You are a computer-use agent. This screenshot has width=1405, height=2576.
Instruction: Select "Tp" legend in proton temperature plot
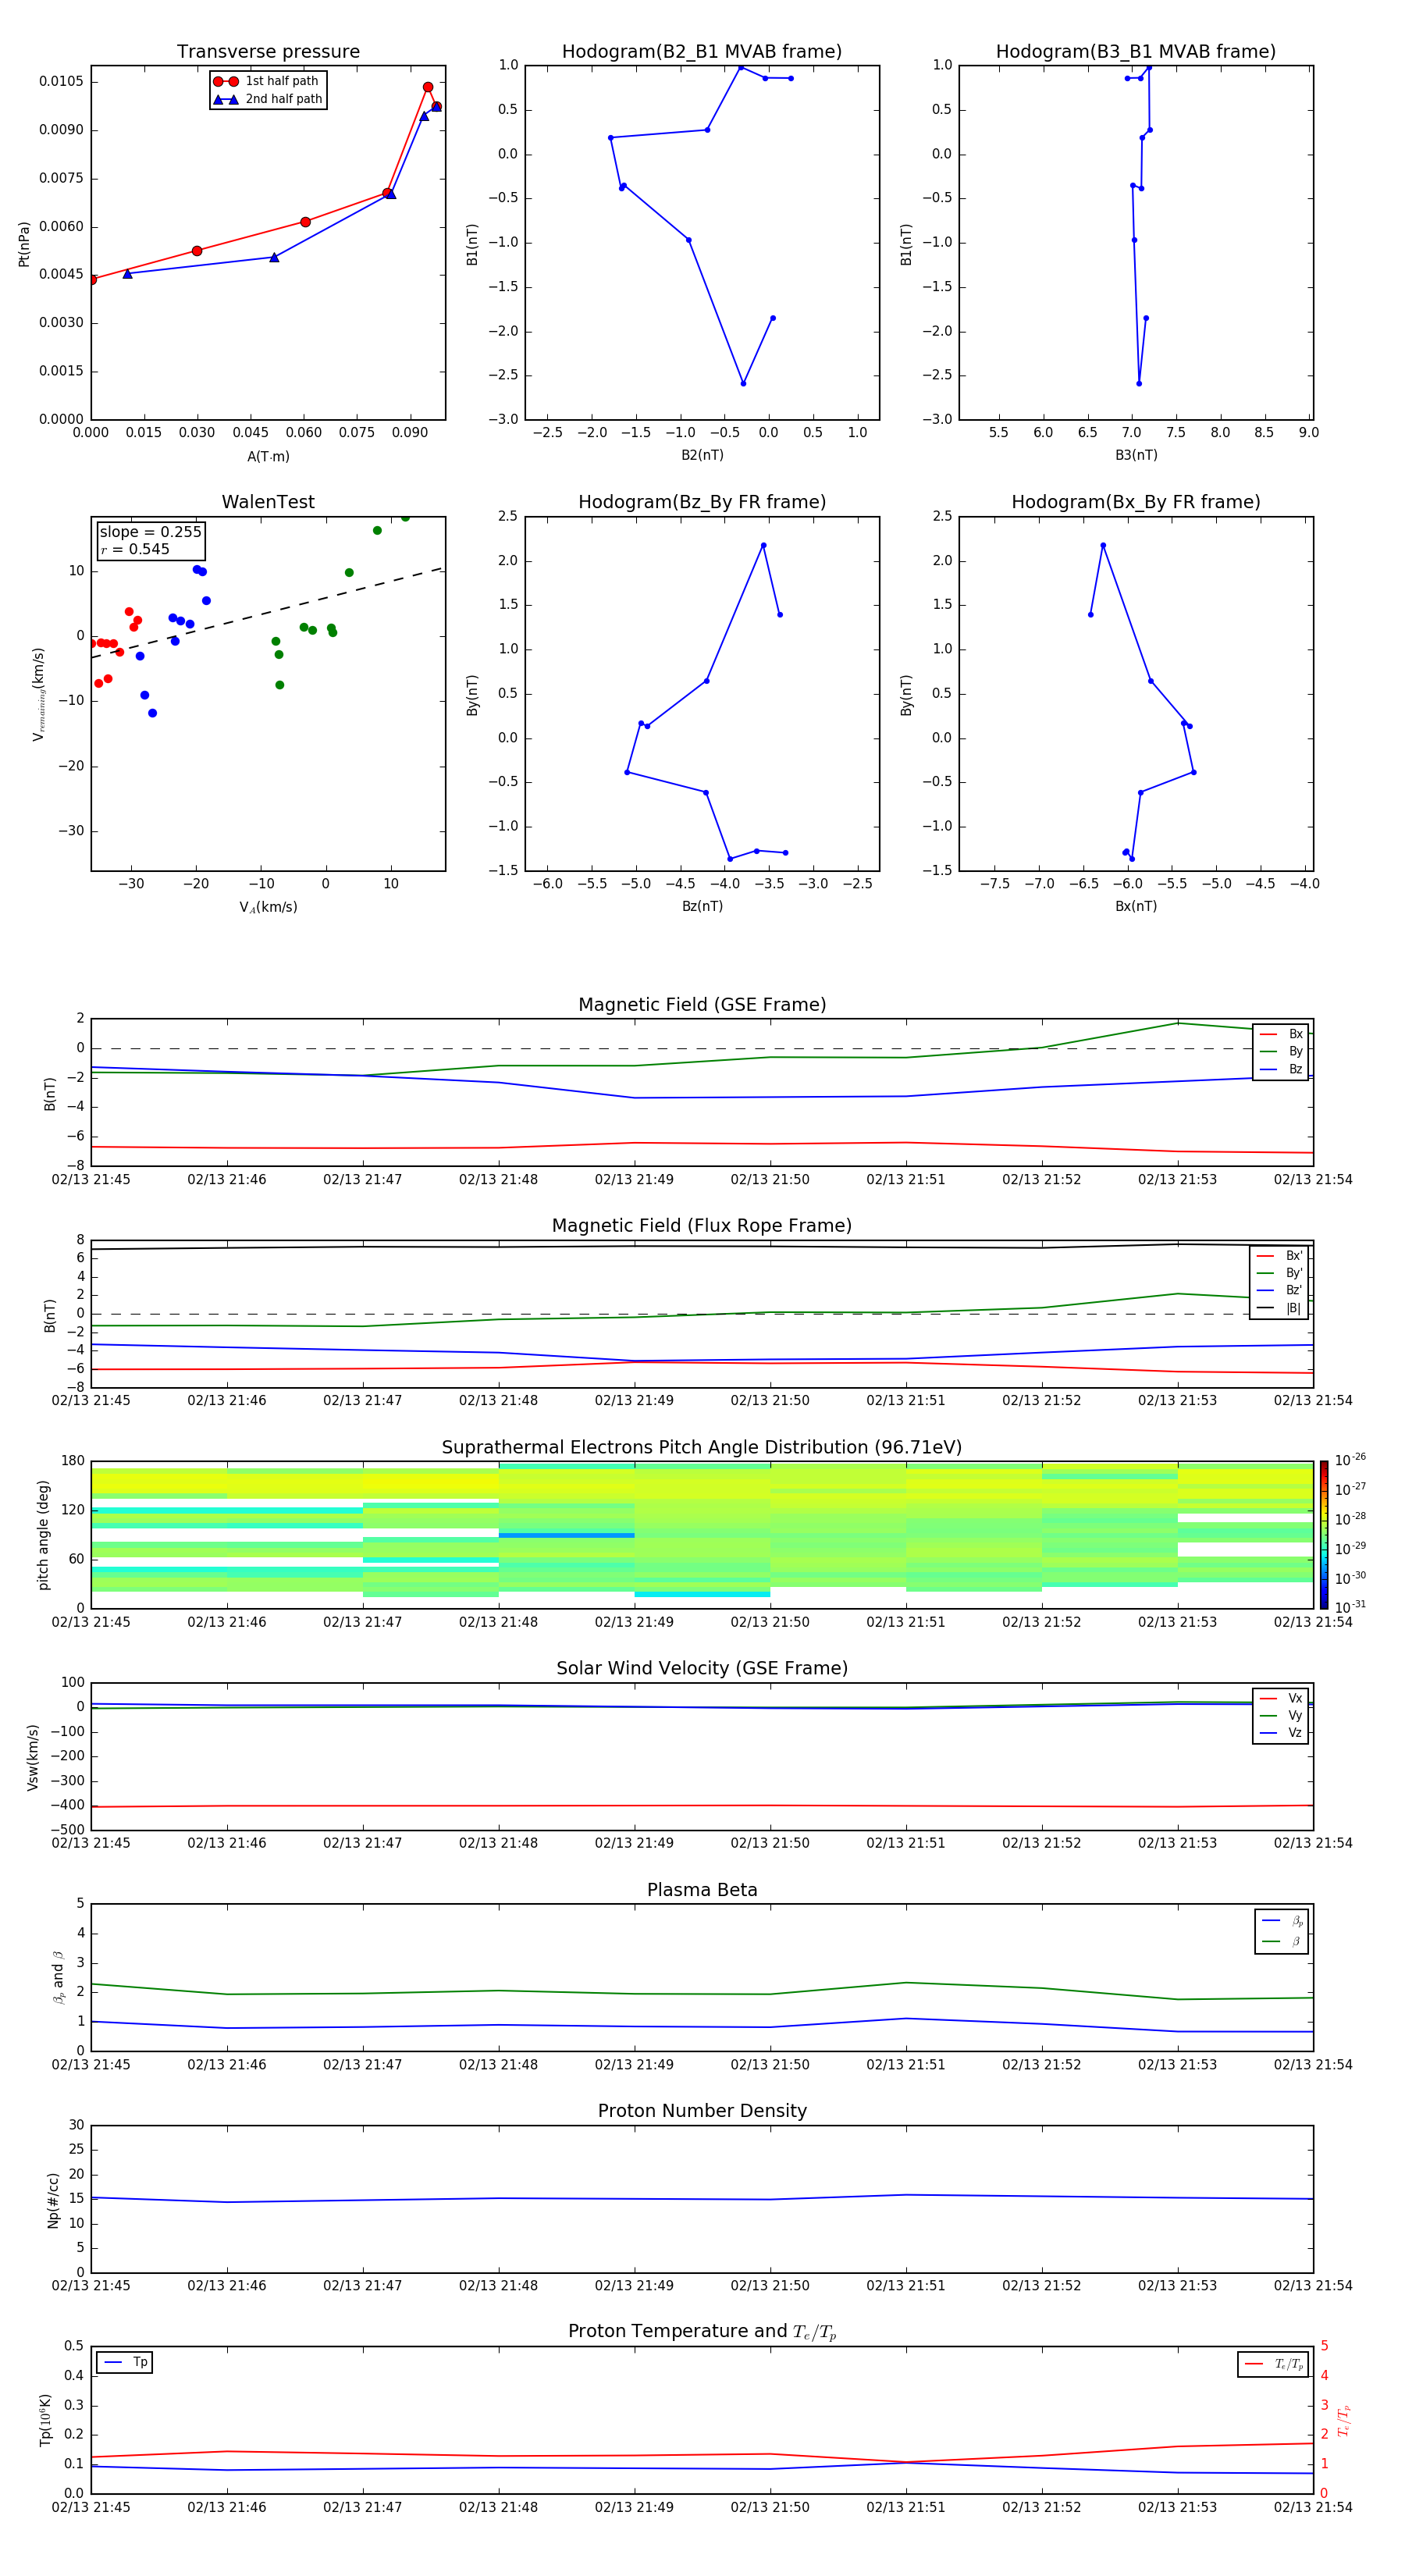point(125,2362)
